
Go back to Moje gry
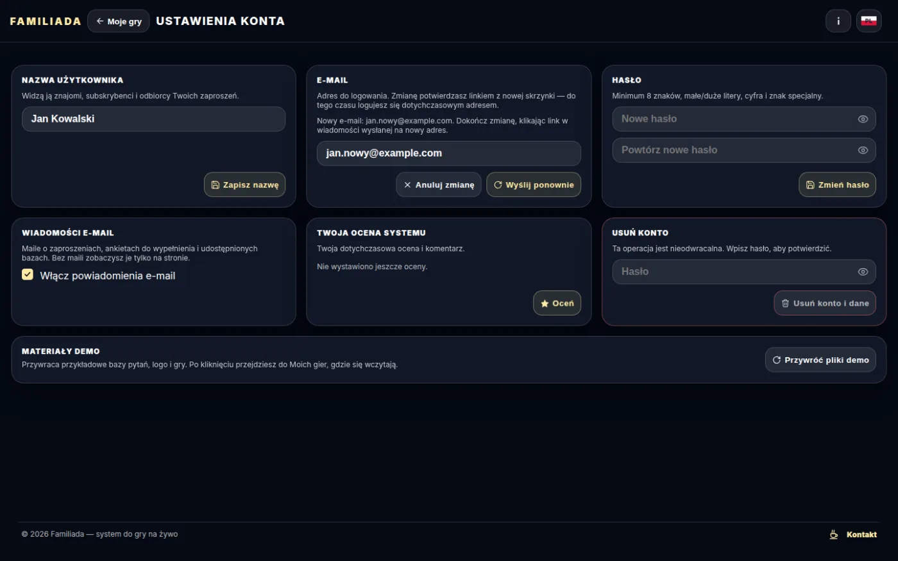pyautogui.click(x=119, y=21)
